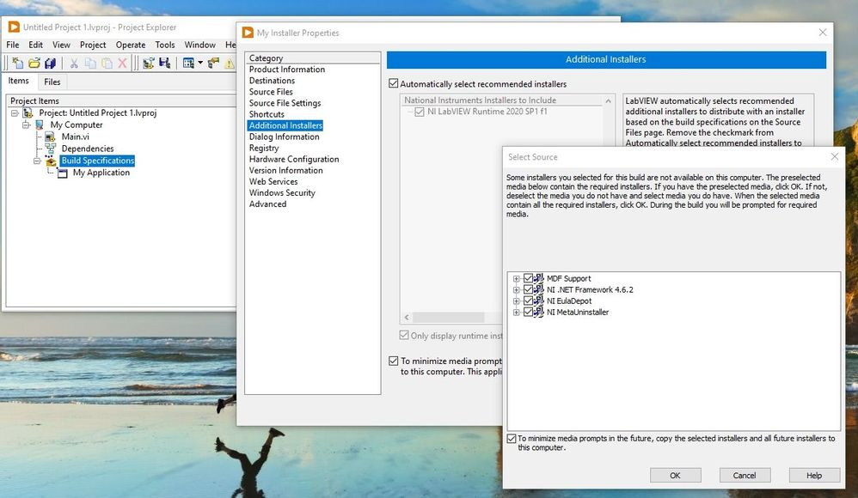Image resolution: width=858 pixels, height=498 pixels.
Task: Click Help in Select Source dialog
Action: (814, 475)
